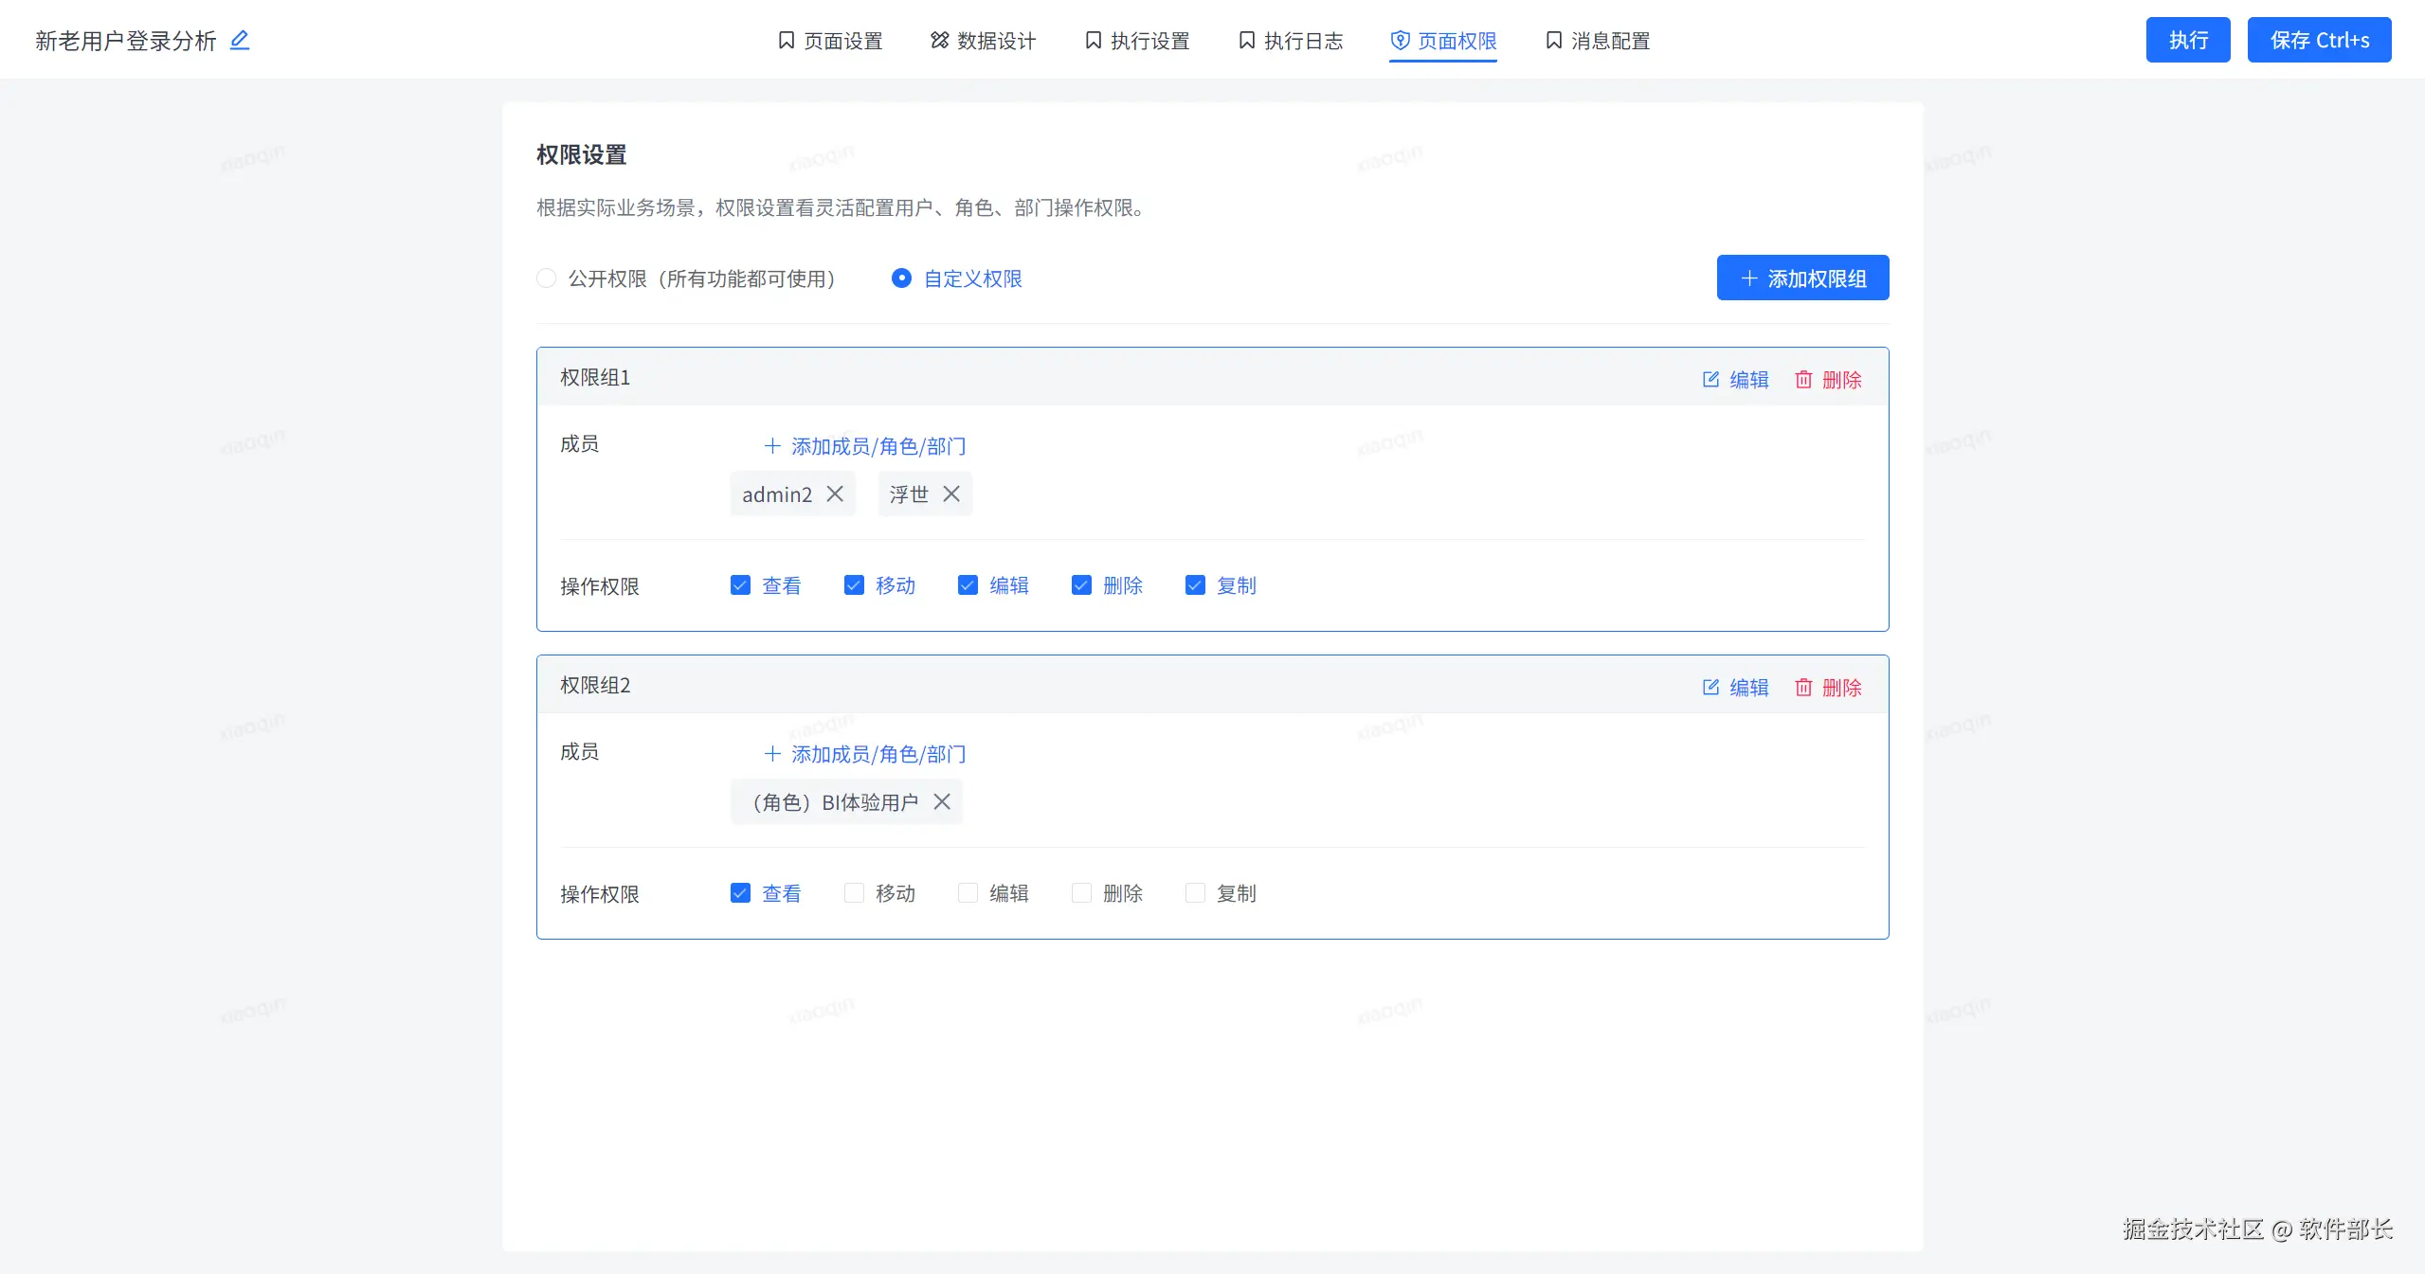The image size is (2425, 1274).
Task: Click 添加成员/角色/部门 in 权限组1
Action: tap(865, 445)
